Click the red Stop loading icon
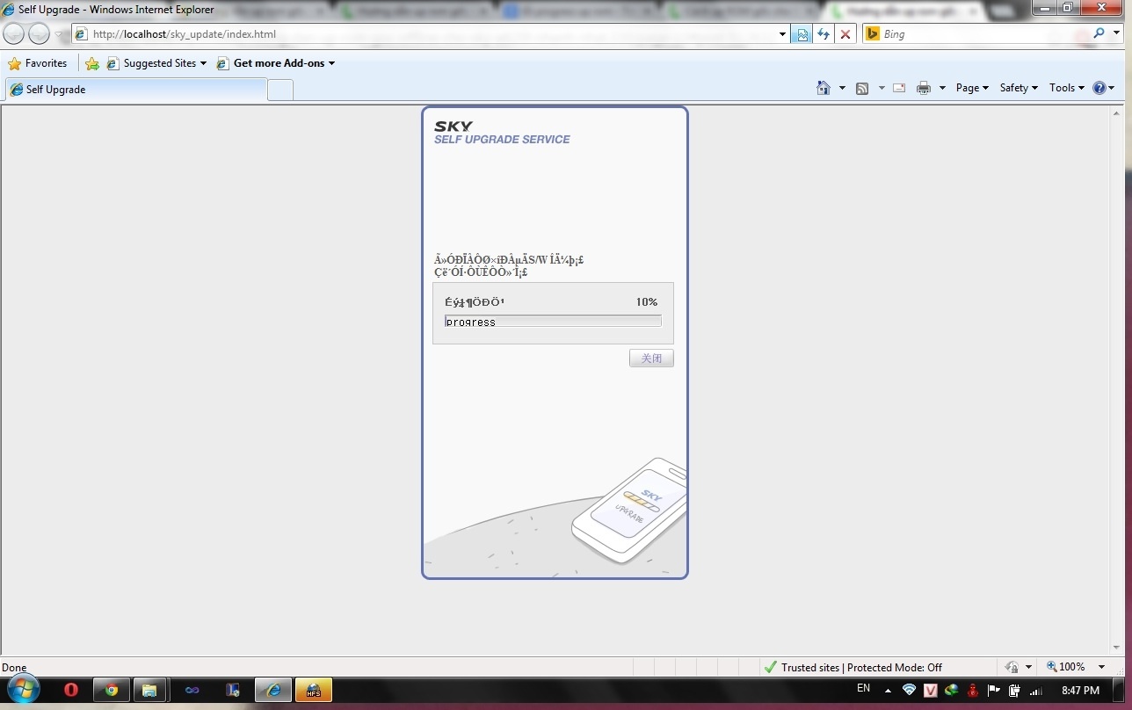1132x710 pixels. click(845, 34)
